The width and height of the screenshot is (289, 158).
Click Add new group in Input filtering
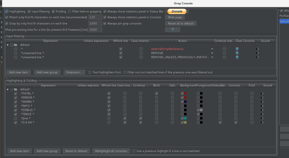(x=47, y=72)
